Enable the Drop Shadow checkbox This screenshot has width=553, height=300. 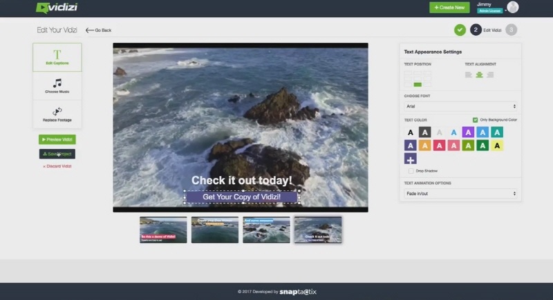[411, 171]
